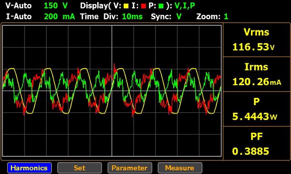Screen dimensions: 291x174
Task: Change the Zoom level value 1
Action: point(226,17)
